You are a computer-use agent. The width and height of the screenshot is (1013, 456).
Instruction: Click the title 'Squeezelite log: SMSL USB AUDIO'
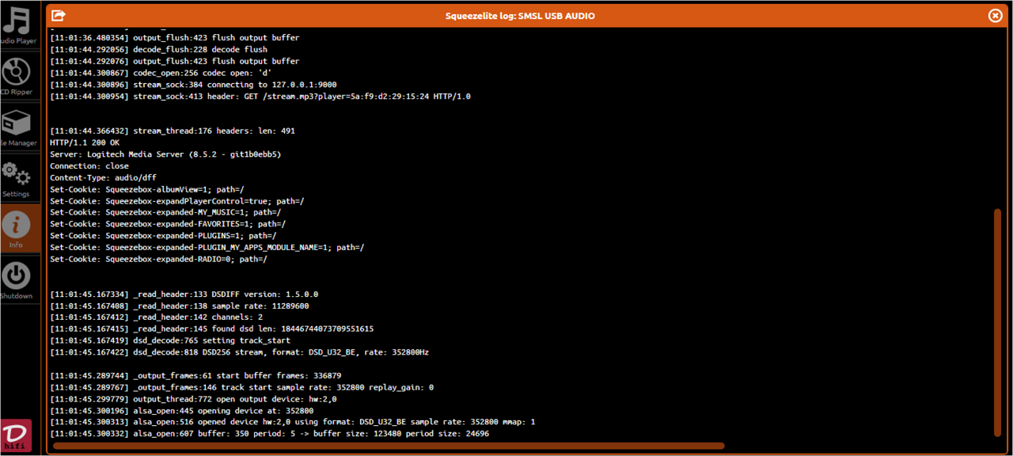(520, 16)
